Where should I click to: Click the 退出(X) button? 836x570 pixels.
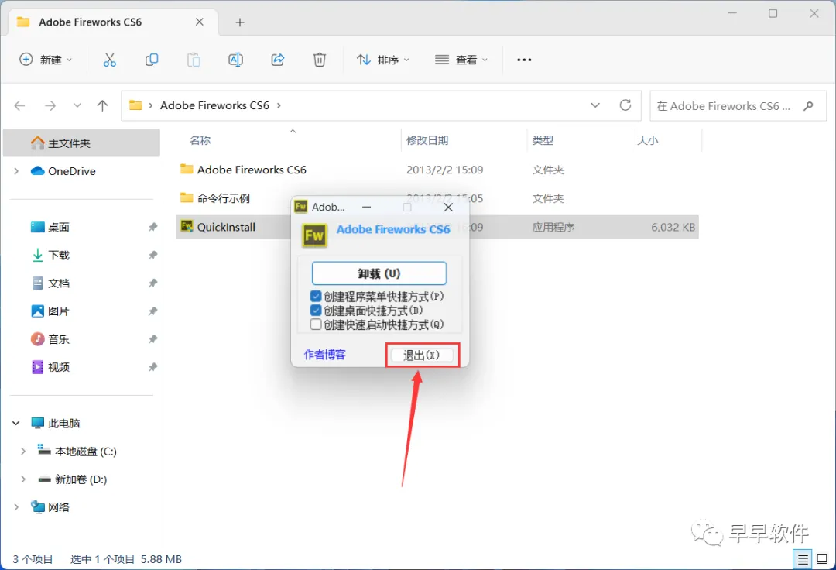[x=421, y=355]
